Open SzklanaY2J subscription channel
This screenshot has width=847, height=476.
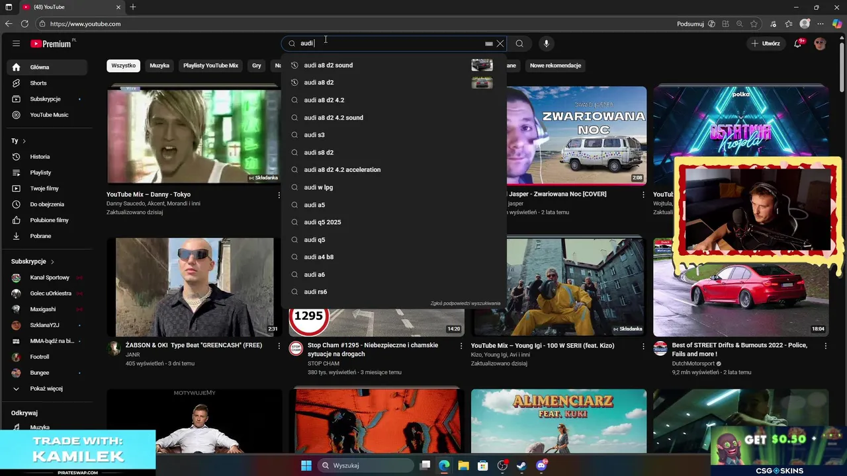click(x=47, y=325)
